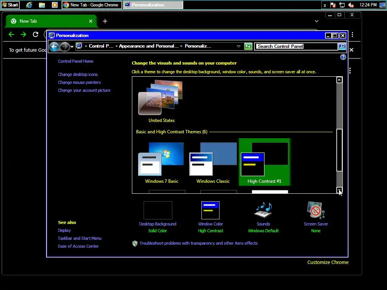Switch to New Tab - Google Chrome taskbar button
Image resolution: width=387 pixels, height=290 pixels.
click(x=92, y=5)
